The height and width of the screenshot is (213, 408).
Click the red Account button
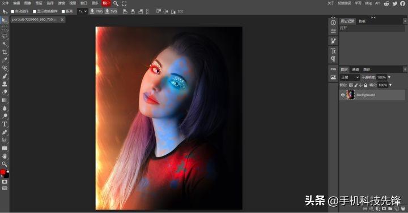(106, 3)
